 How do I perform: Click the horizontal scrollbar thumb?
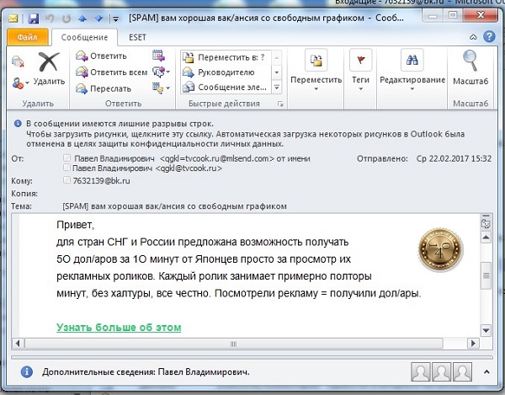(234, 344)
